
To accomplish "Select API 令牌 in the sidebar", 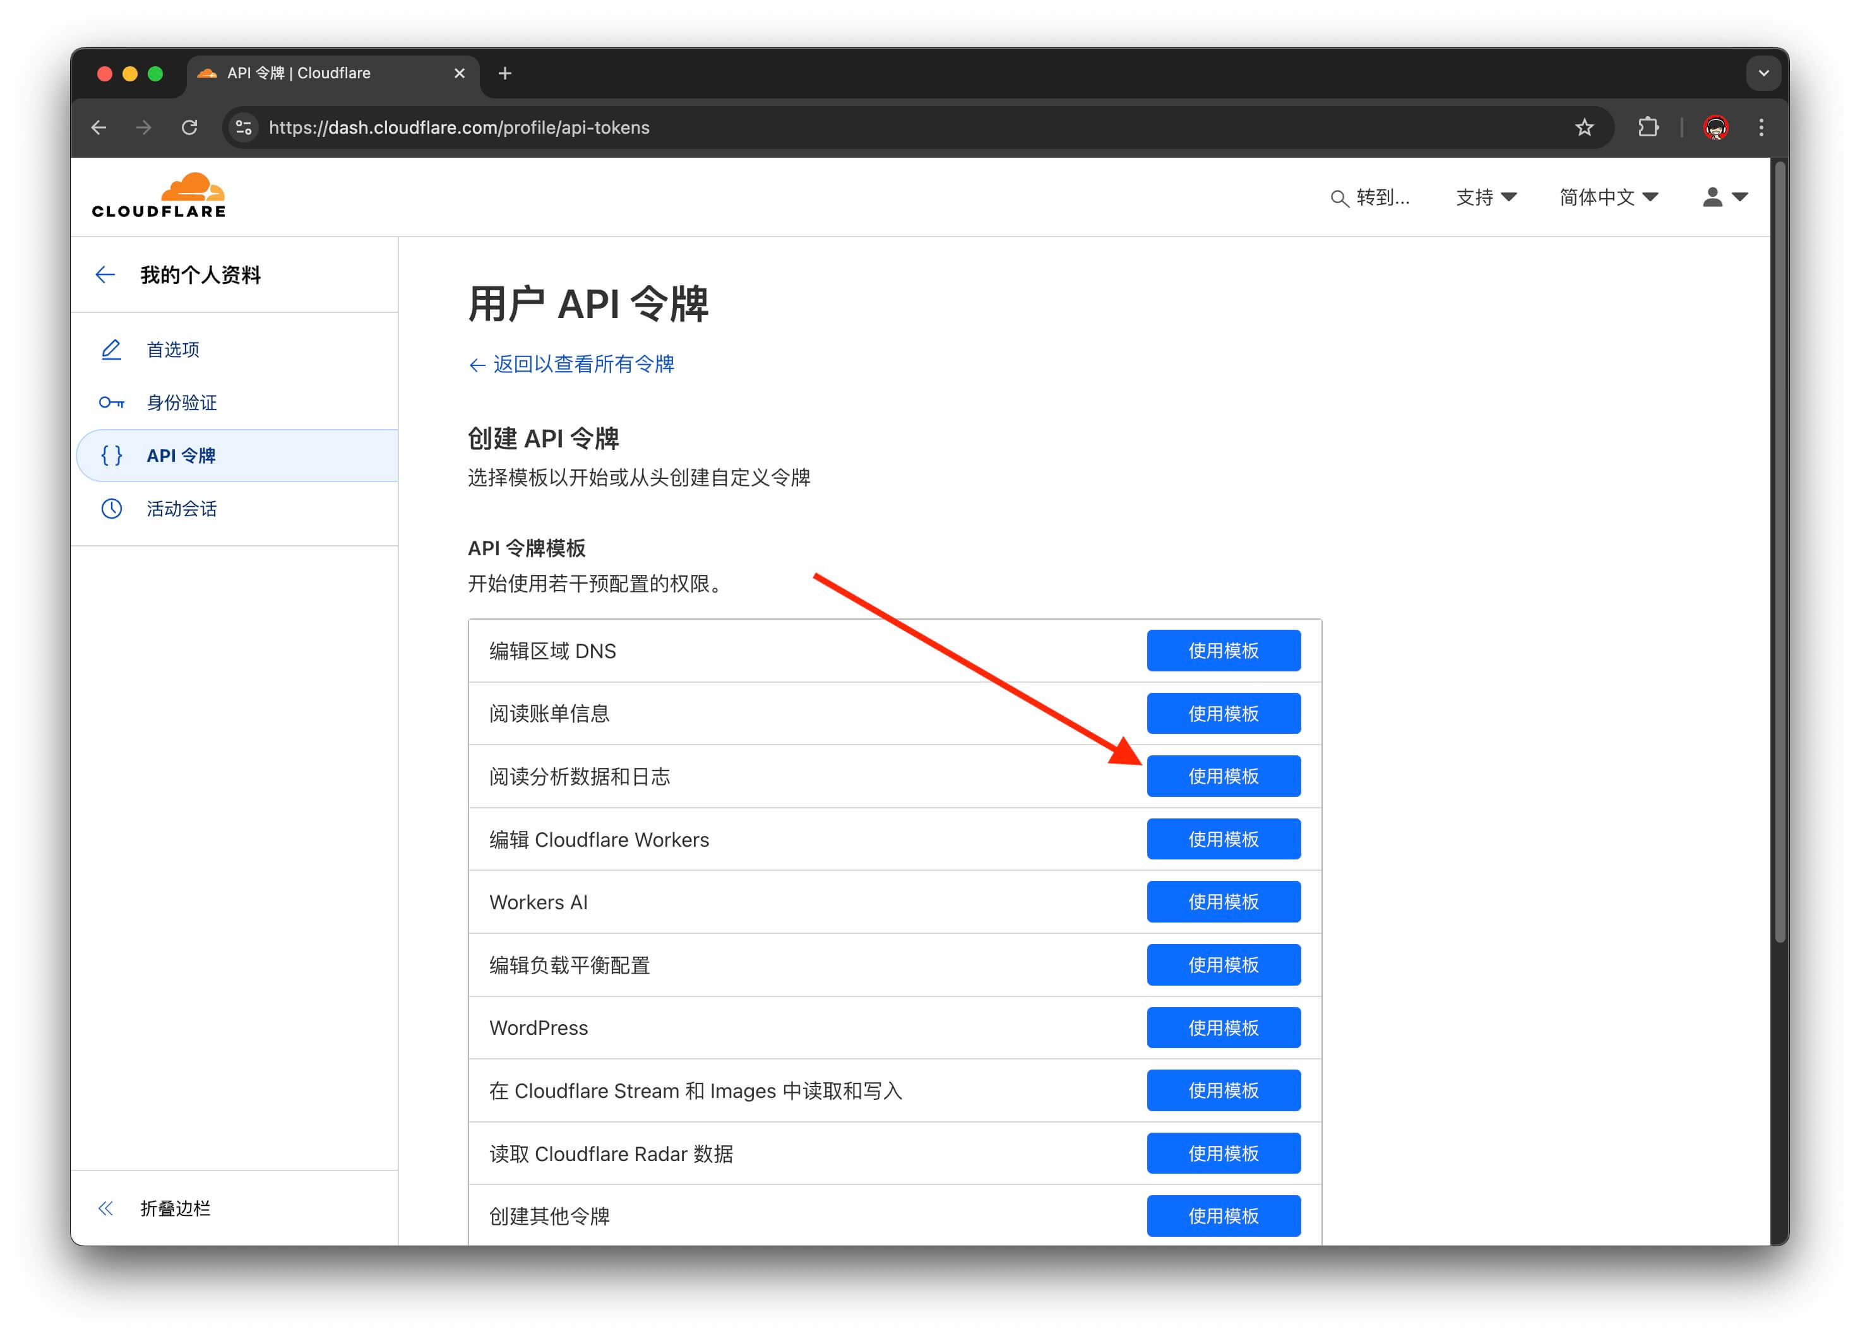I will coord(236,456).
